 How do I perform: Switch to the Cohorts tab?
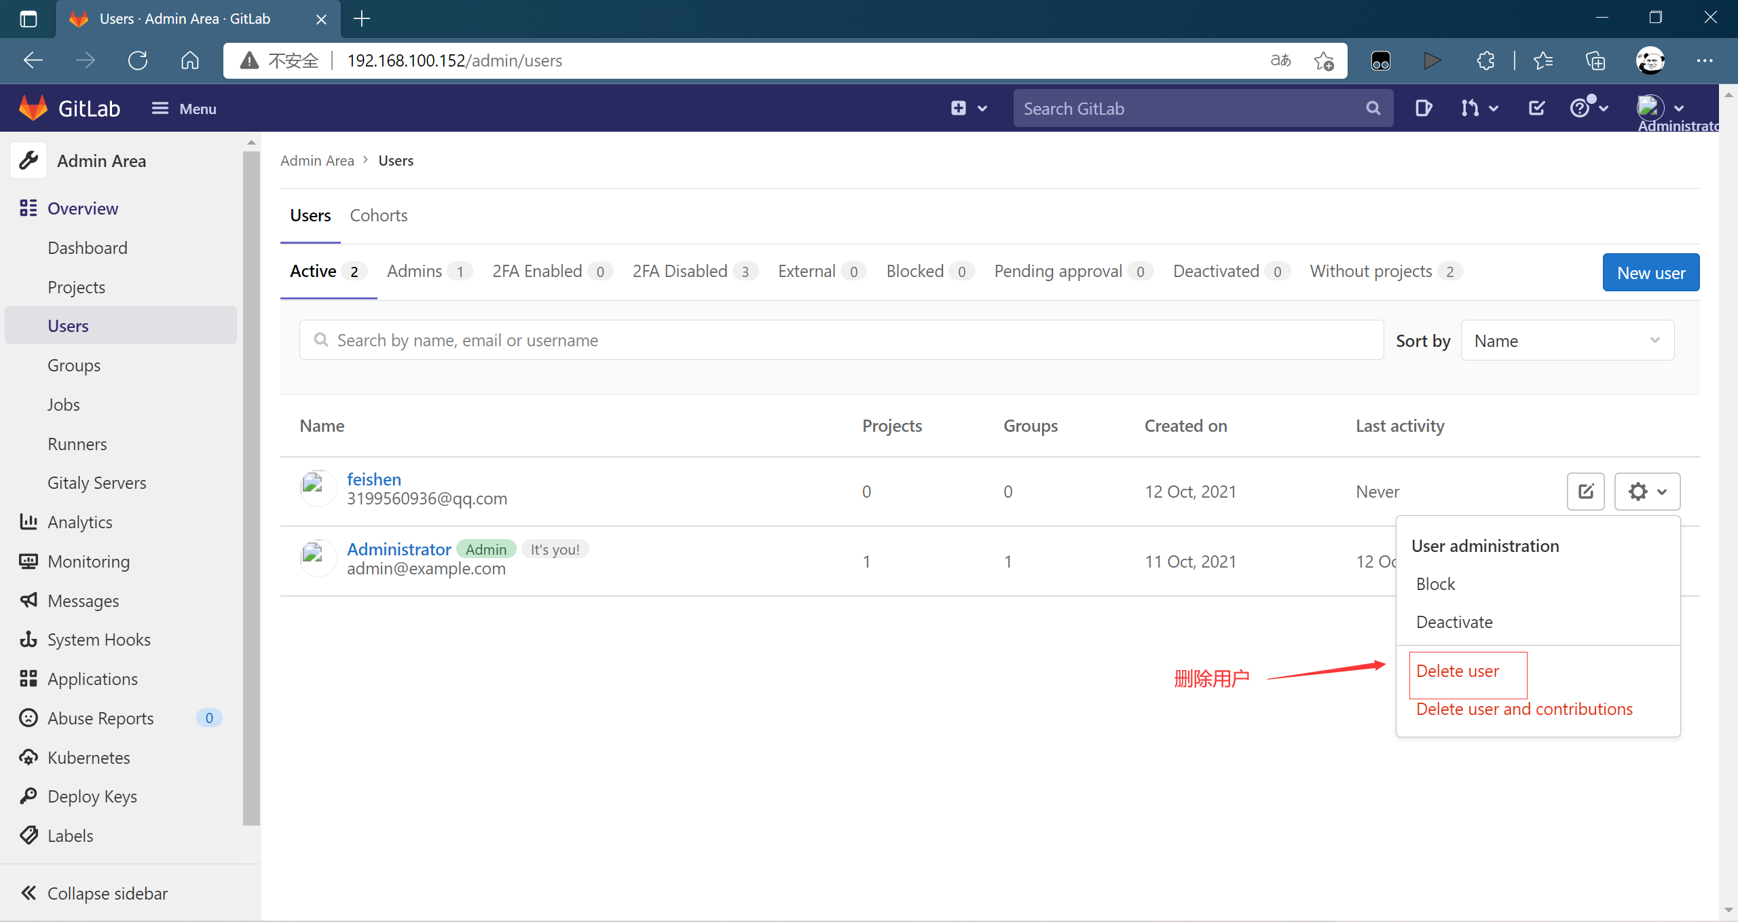[378, 216]
